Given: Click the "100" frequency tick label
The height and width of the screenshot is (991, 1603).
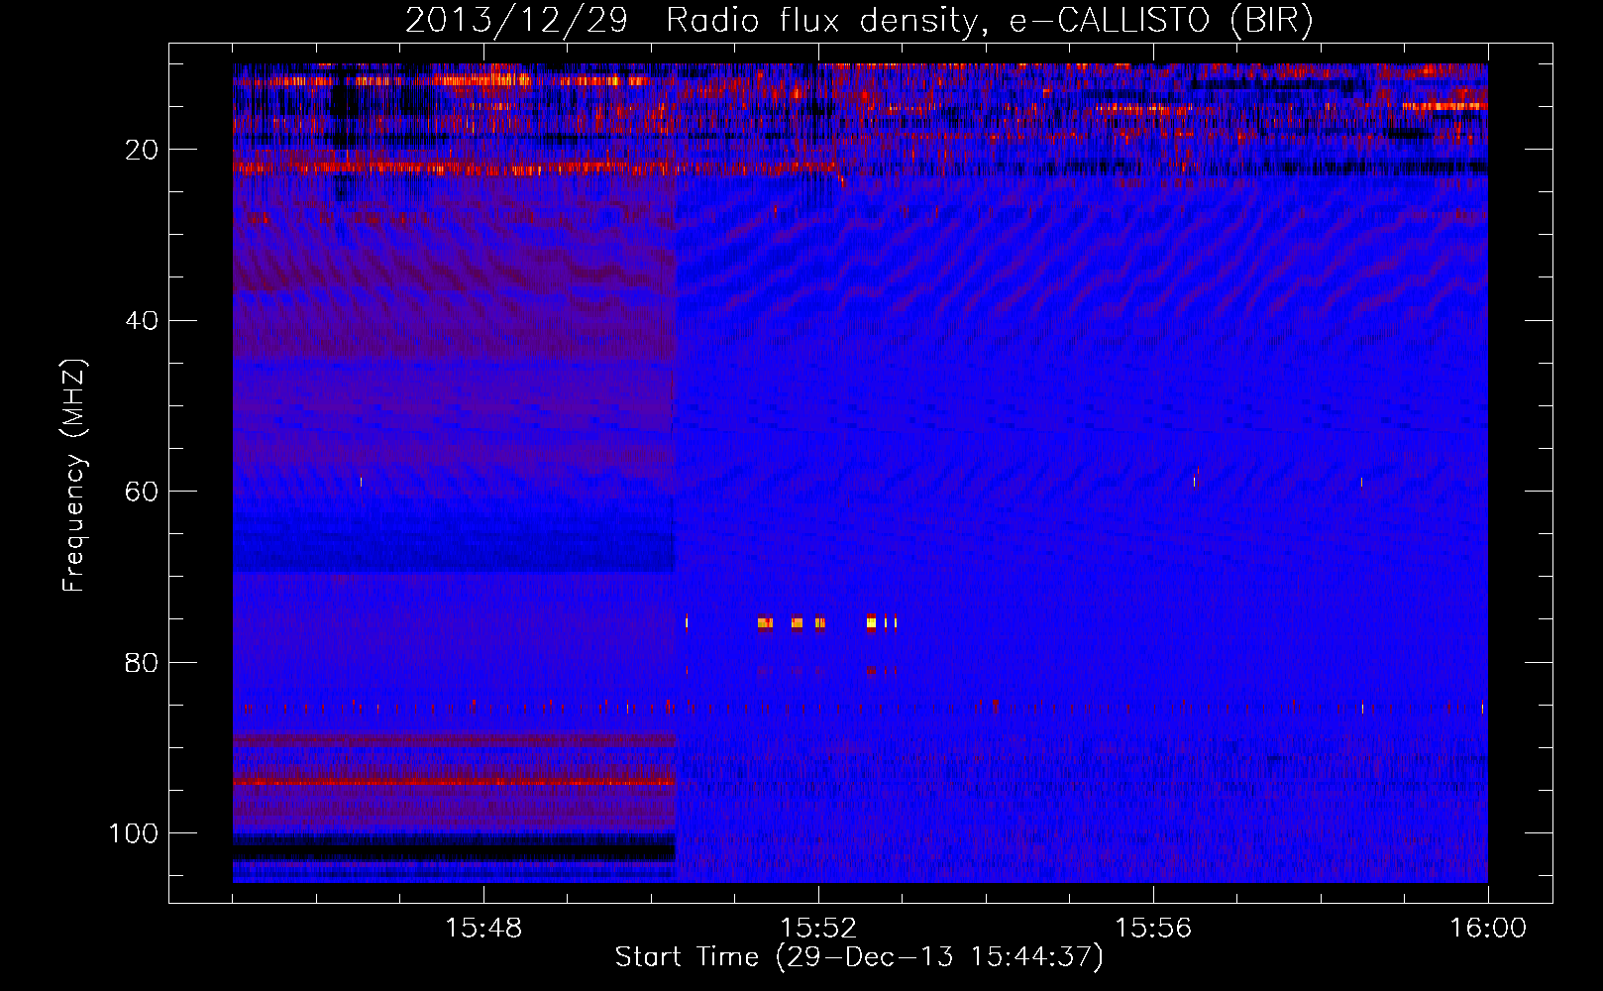Looking at the screenshot, I should [134, 833].
